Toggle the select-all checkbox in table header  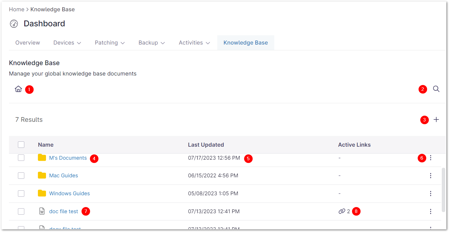coord(21,145)
